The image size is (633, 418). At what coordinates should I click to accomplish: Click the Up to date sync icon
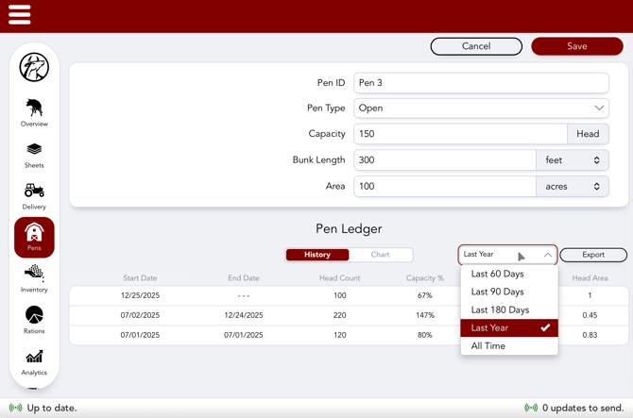(15, 408)
